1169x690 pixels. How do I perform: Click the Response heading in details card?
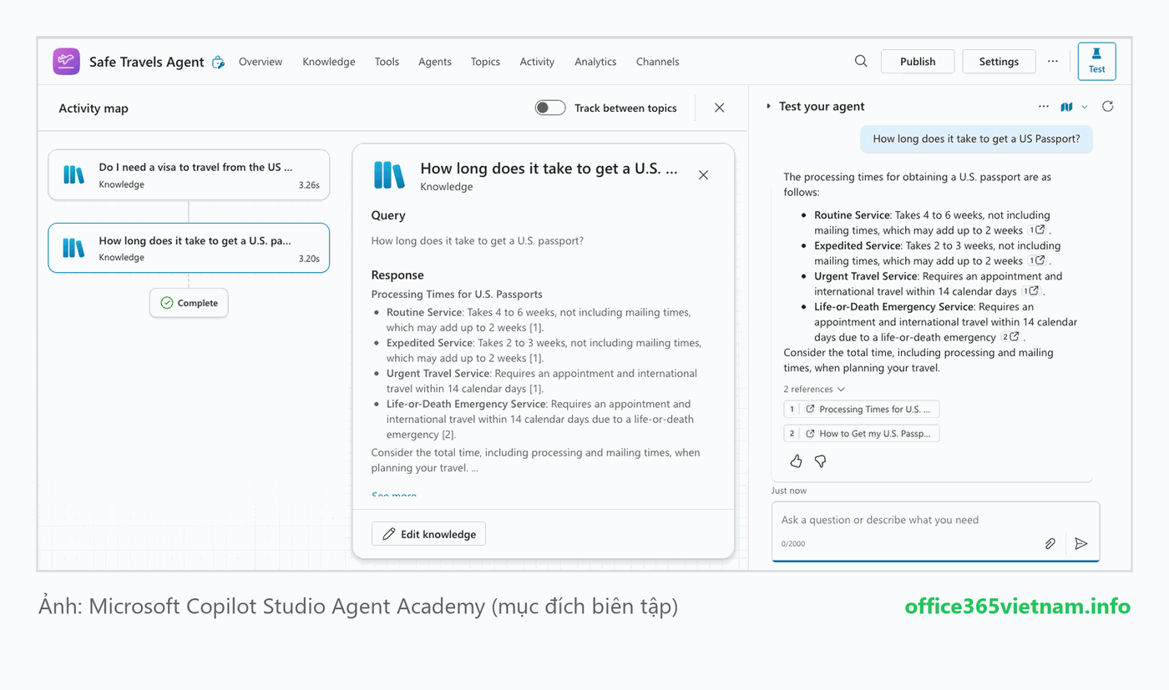click(397, 274)
